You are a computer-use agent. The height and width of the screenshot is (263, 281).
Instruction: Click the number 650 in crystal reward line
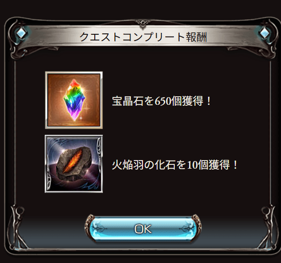[163, 101]
